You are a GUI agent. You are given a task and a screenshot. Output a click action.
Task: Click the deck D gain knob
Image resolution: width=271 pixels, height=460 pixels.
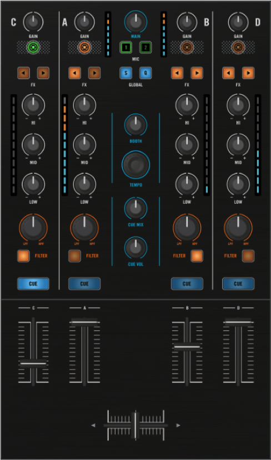click(238, 22)
